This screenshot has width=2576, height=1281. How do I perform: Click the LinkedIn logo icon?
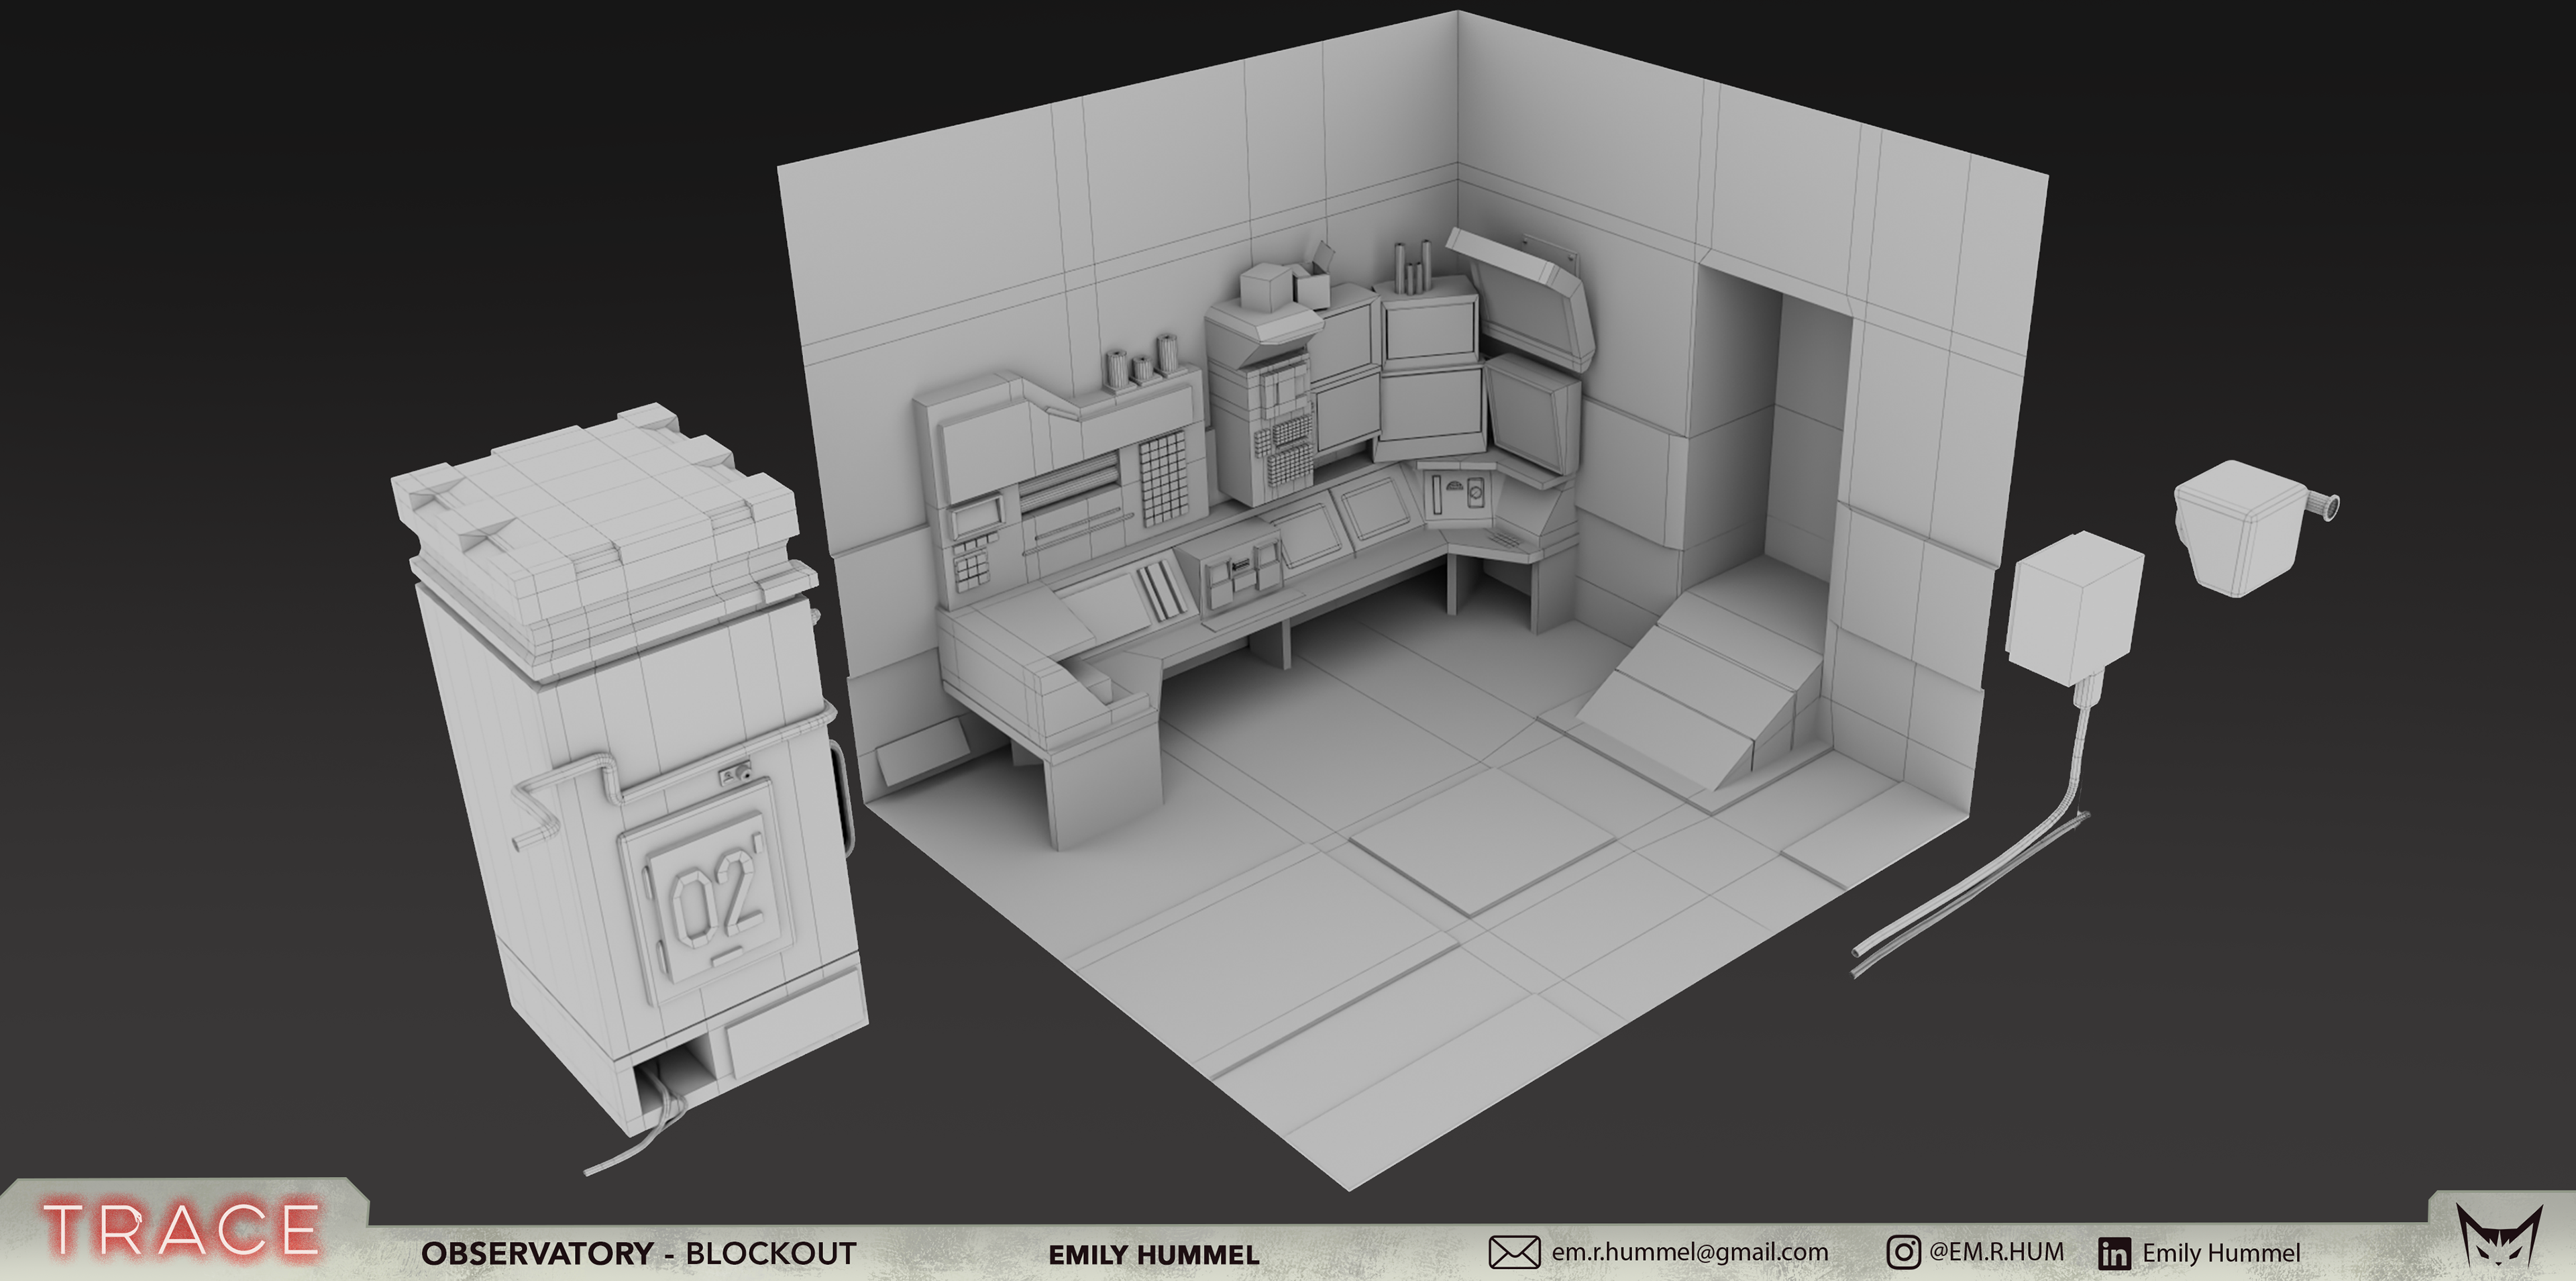click(2114, 1254)
